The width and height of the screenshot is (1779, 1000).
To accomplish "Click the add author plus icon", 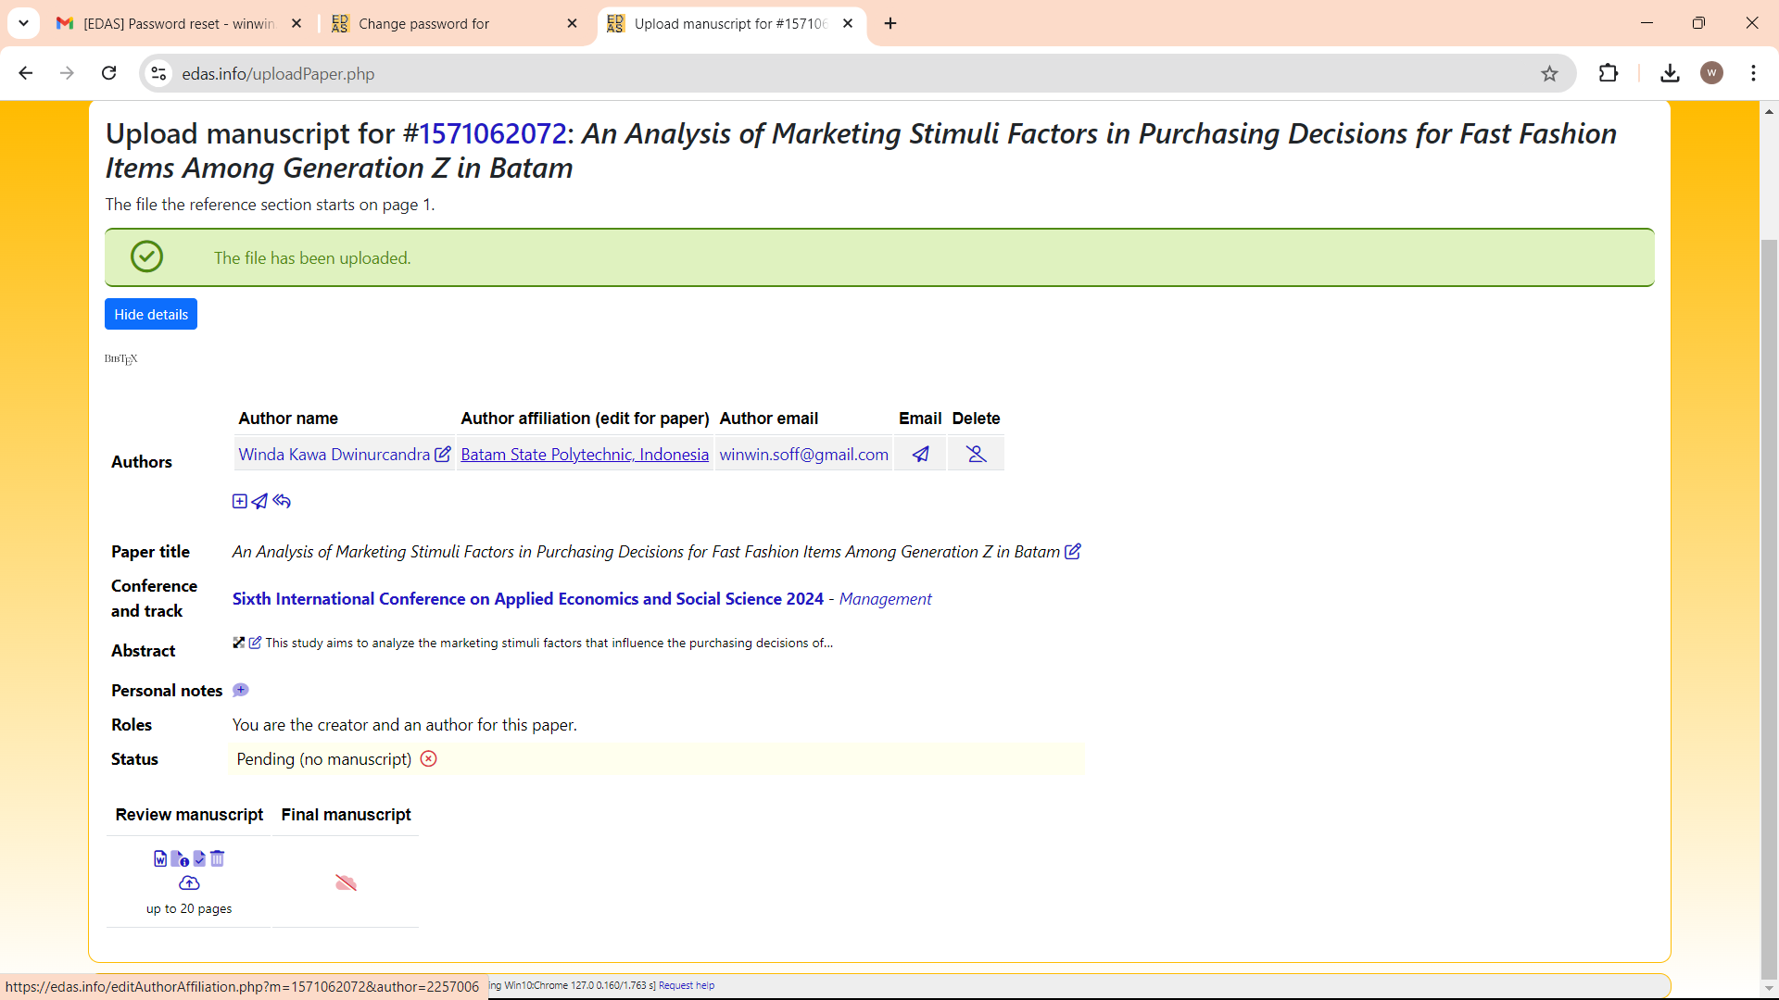I will pos(239,501).
